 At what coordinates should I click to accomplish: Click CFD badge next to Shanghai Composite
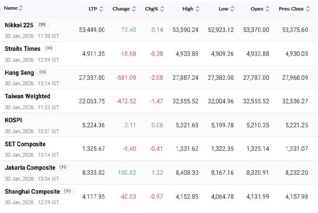[67, 191]
